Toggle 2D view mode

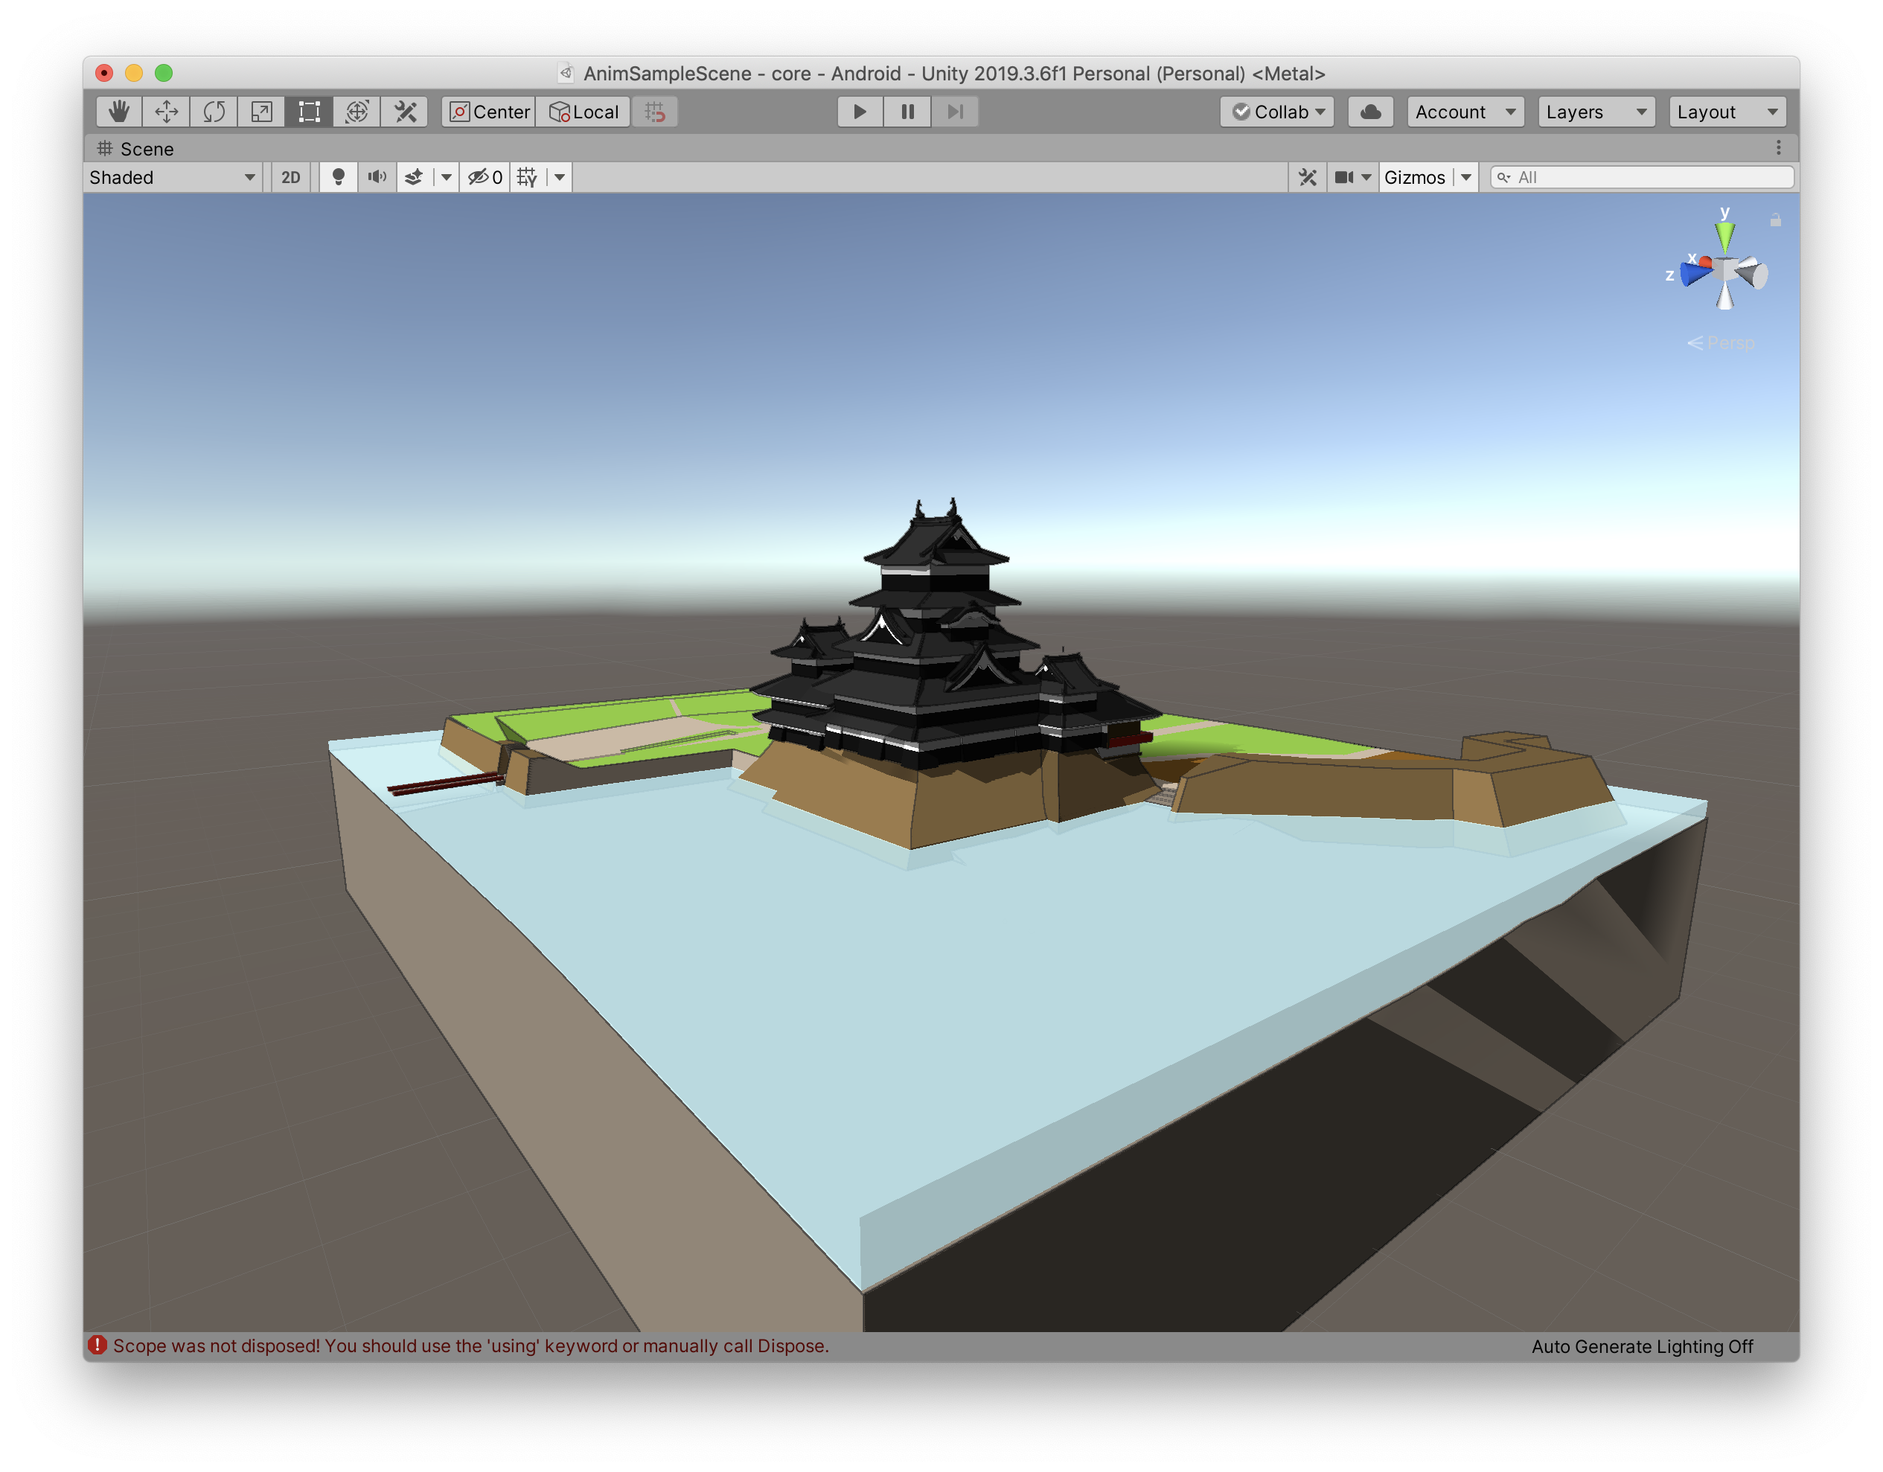pos(290,178)
